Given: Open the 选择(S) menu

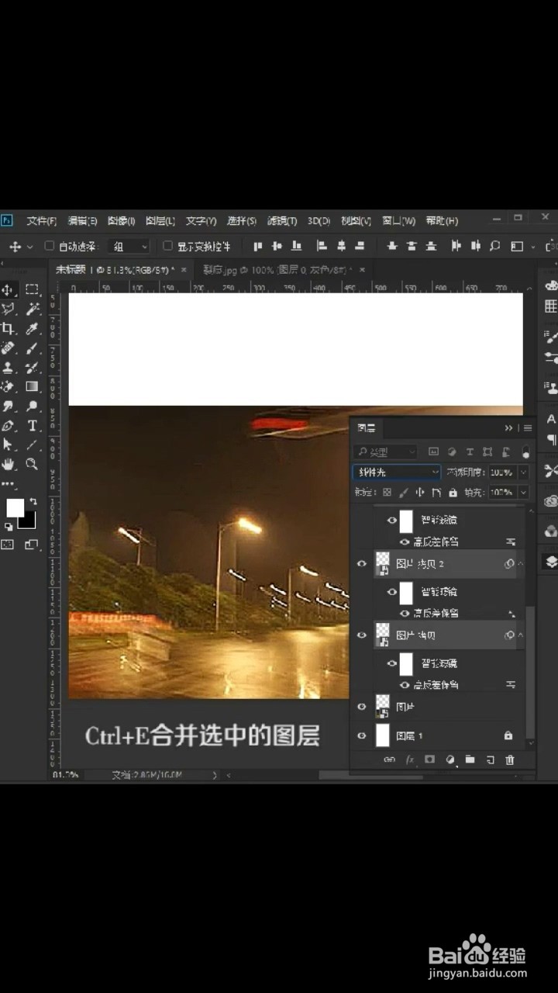Looking at the screenshot, I should tap(241, 220).
